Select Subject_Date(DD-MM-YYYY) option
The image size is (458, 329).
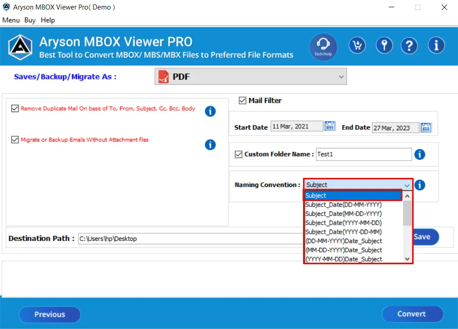(x=353, y=205)
